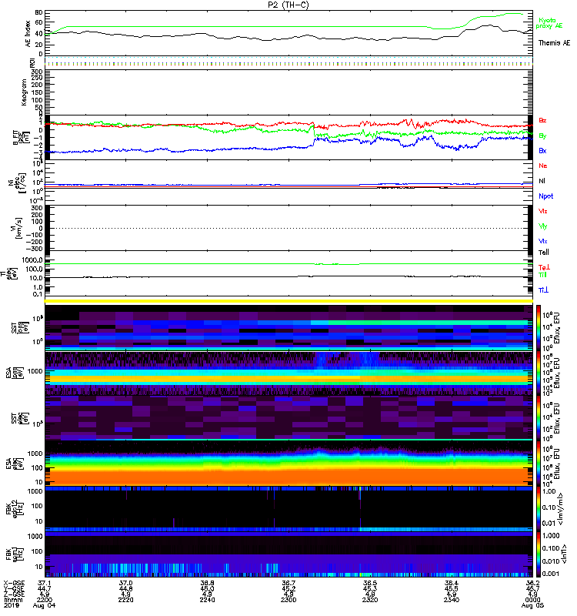Click the 300 tick on the Keogram axis

coord(37,72)
